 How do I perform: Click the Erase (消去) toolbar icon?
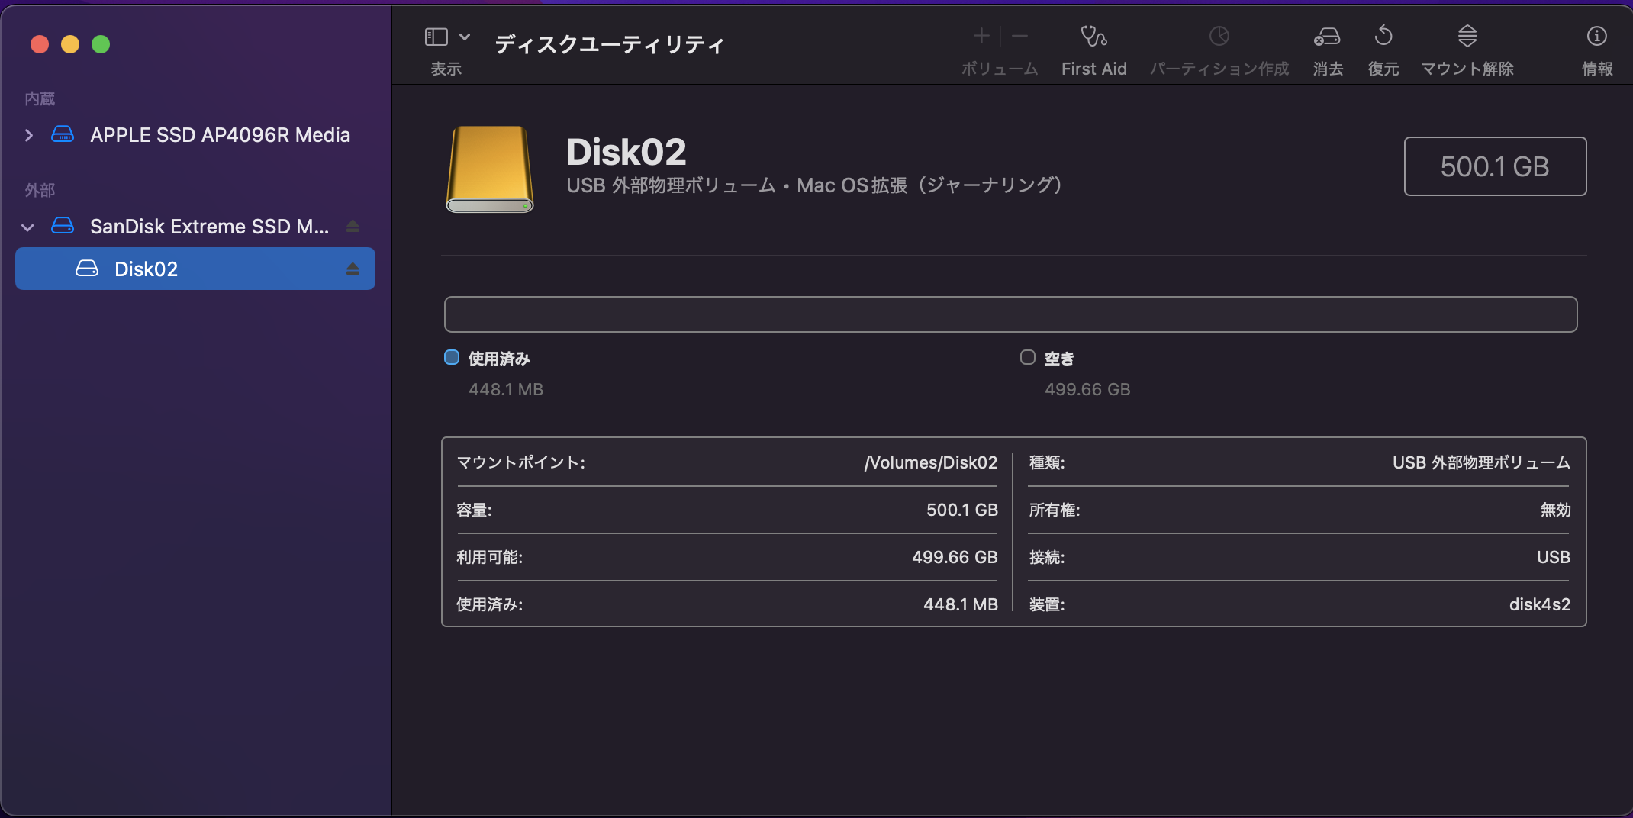[x=1327, y=37]
